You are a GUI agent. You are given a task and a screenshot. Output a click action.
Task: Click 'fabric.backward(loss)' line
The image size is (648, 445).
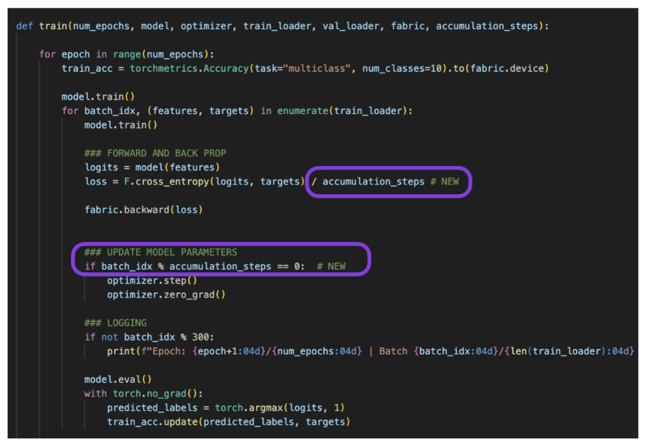[x=143, y=210]
